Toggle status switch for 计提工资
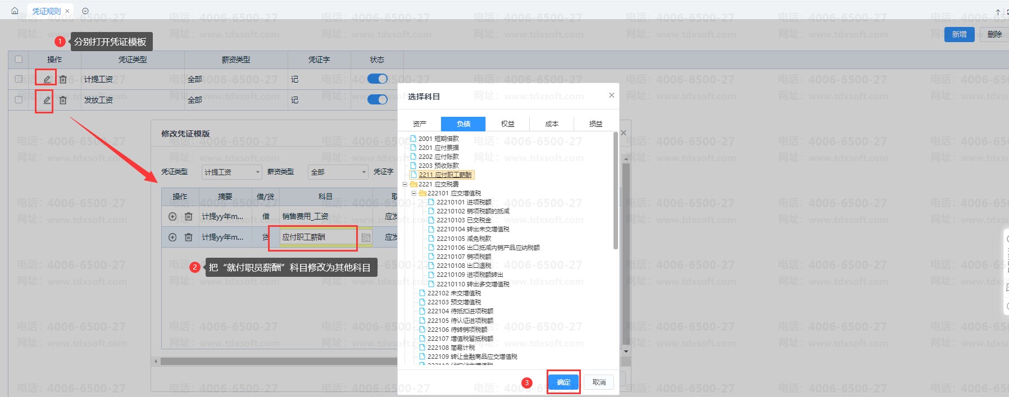This screenshot has width=1009, height=397. (x=377, y=79)
